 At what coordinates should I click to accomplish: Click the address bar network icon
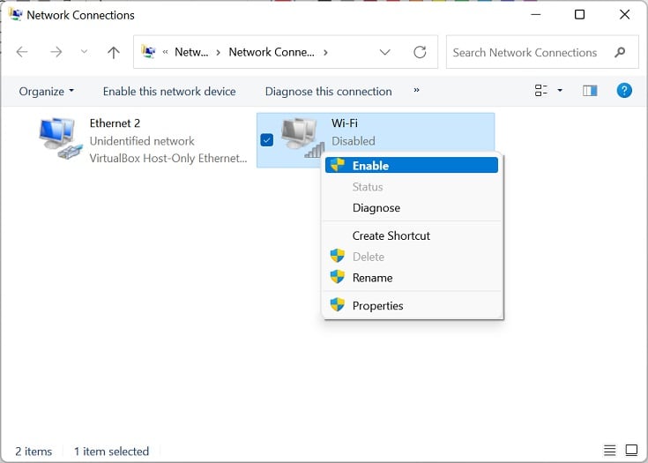tap(148, 52)
